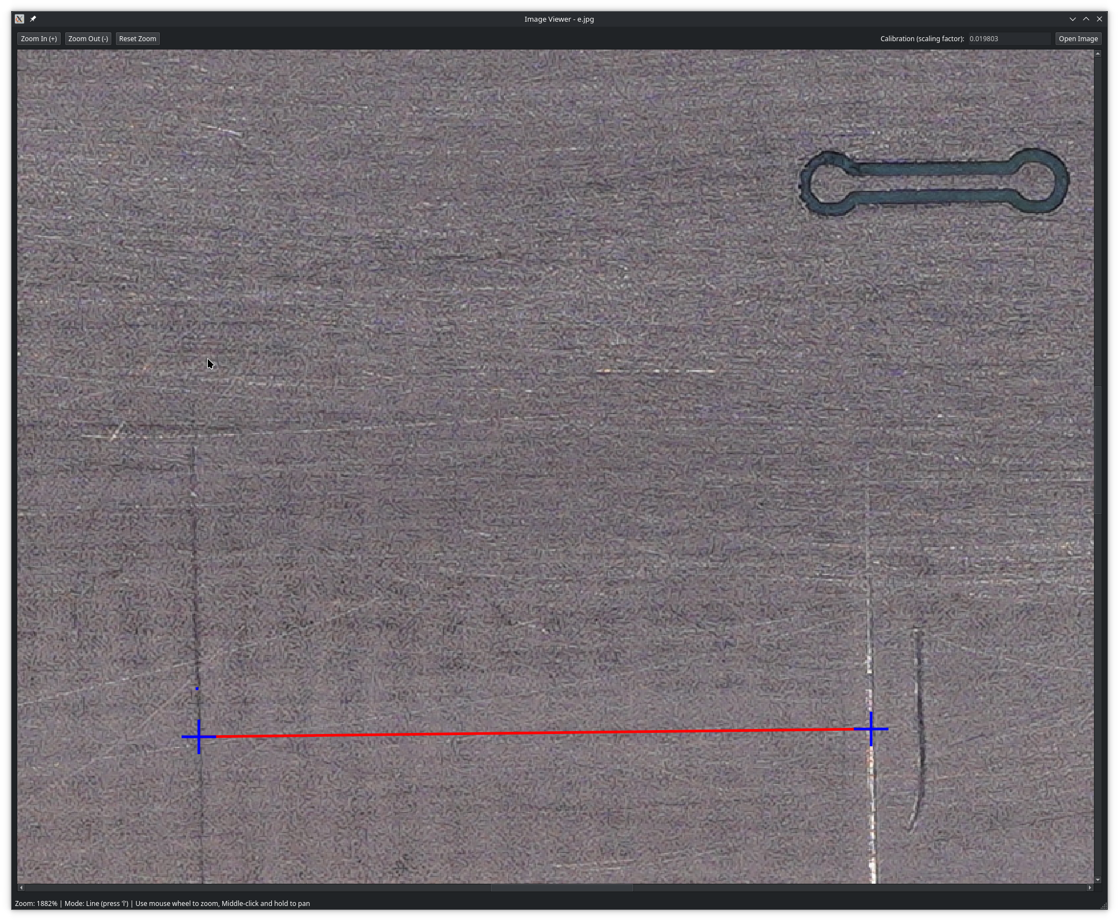Click the X application icon in title bar
The height and width of the screenshot is (921, 1119).
click(x=19, y=19)
